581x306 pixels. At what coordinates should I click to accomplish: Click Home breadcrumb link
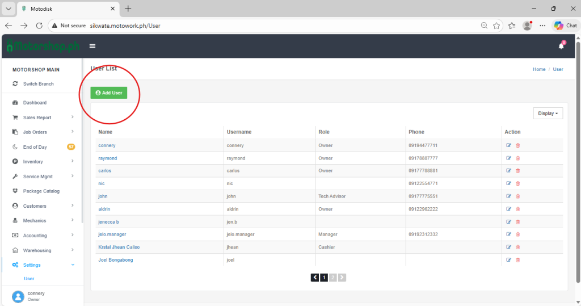(538, 69)
